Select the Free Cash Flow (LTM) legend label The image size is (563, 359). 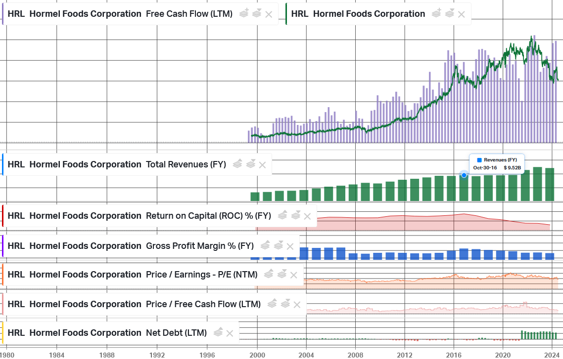[120, 14]
